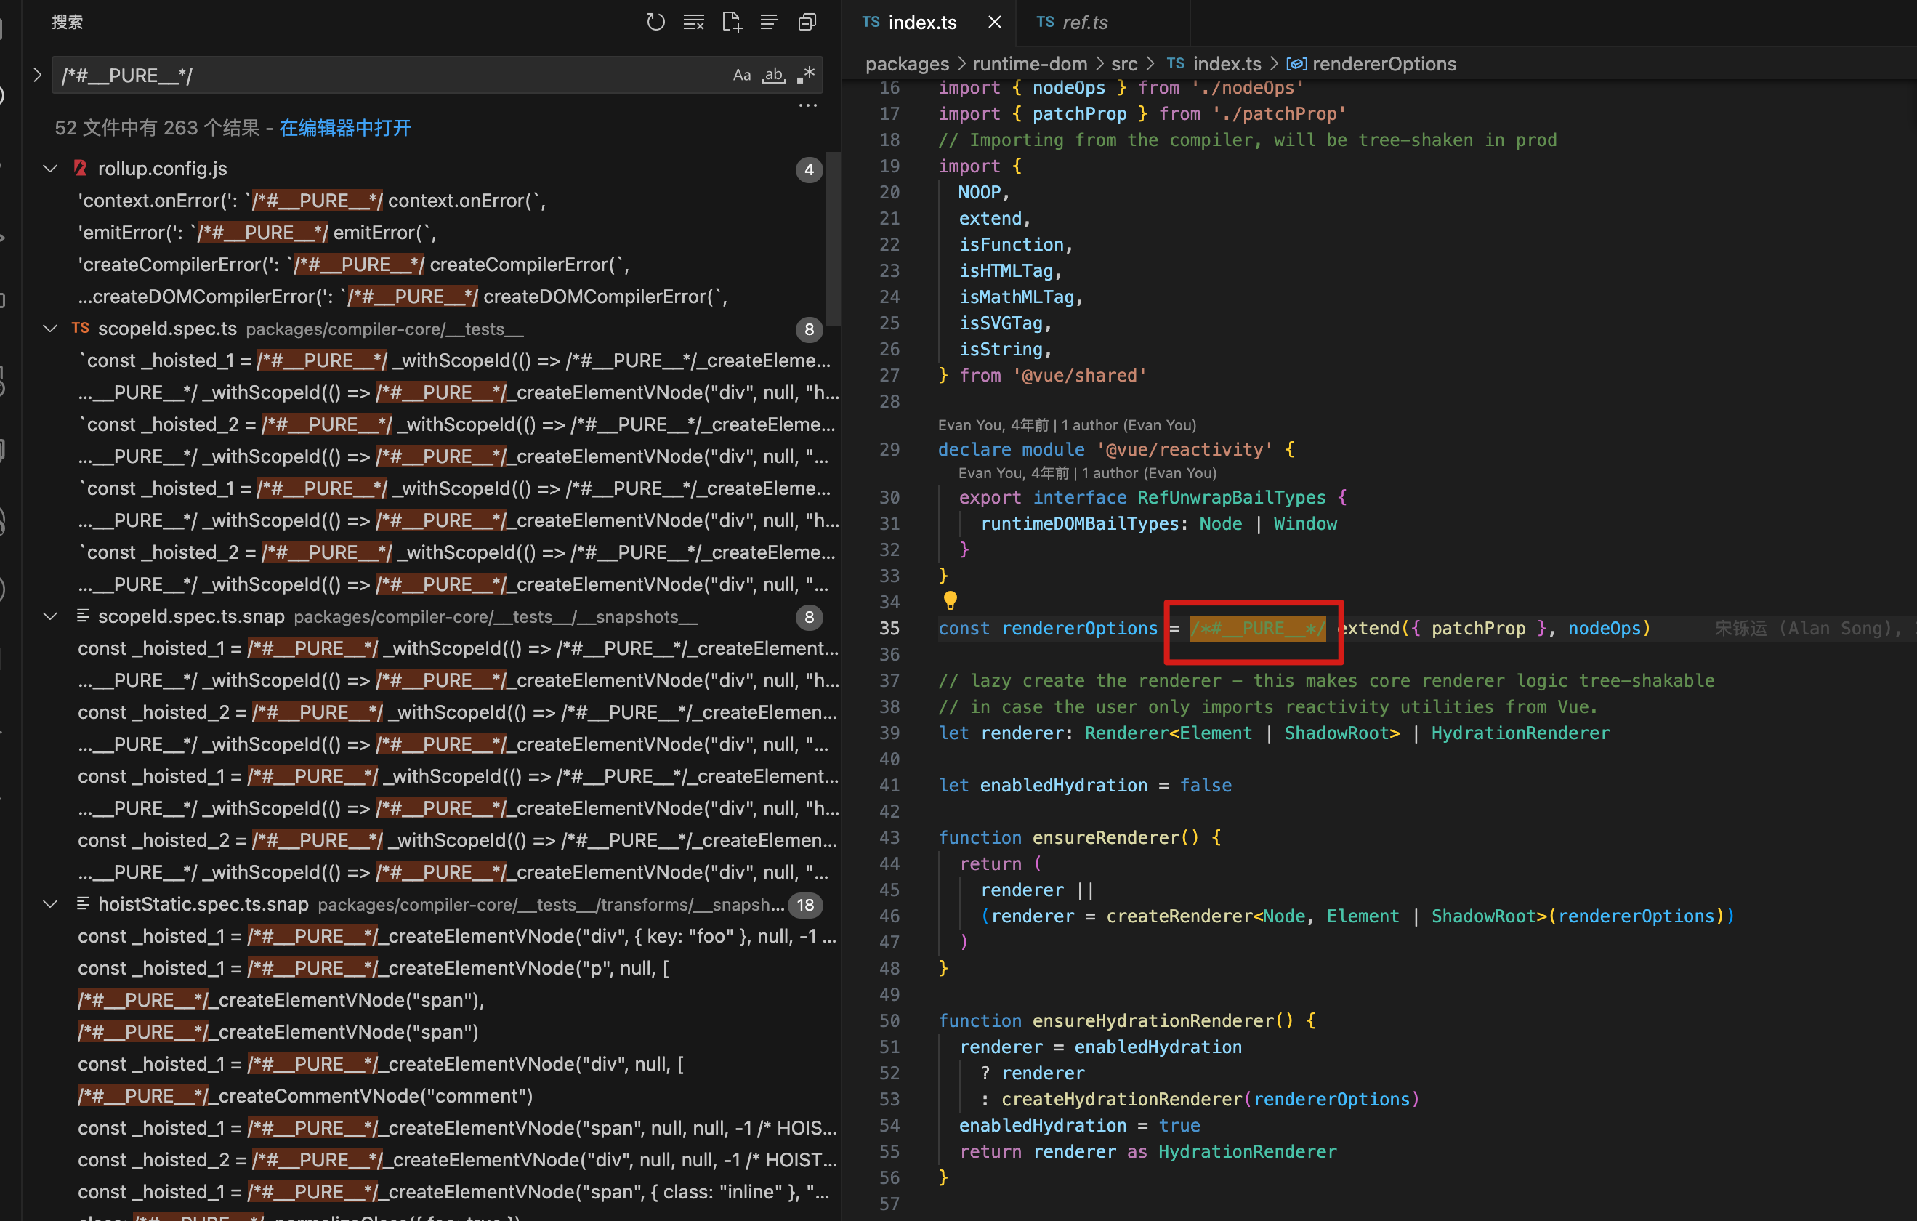Click ensureHydrationRenderer function name
Viewport: 1917px width, 1221px height.
[1153, 1020]
